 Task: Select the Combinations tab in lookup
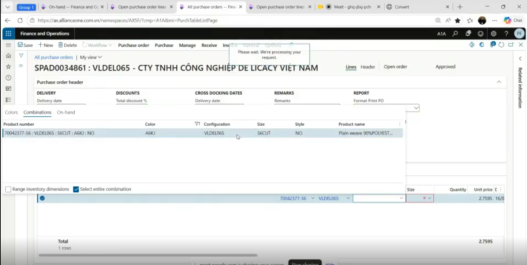click(x=37, y=112)
